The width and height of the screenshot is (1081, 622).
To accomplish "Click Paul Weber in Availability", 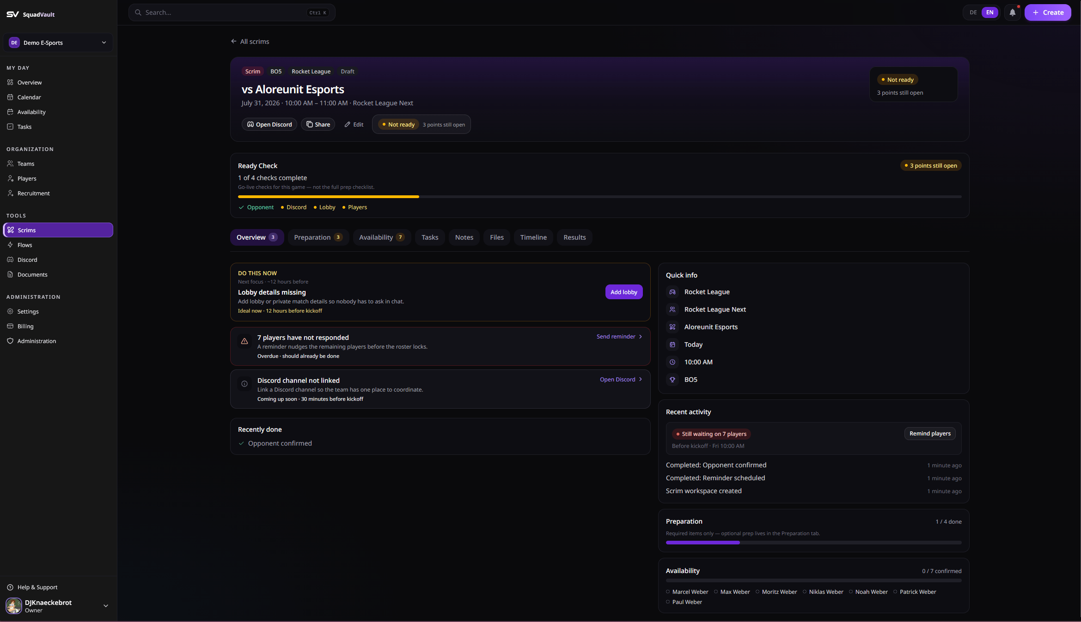I will (x=684, y=602).
